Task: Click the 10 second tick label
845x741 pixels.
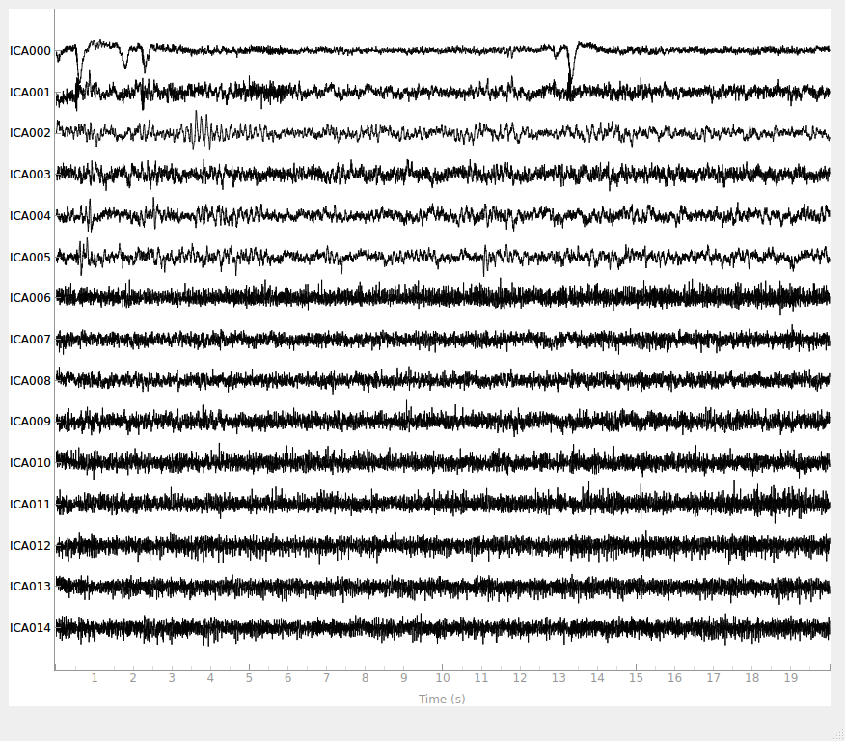Action: (x=443, y=678)
